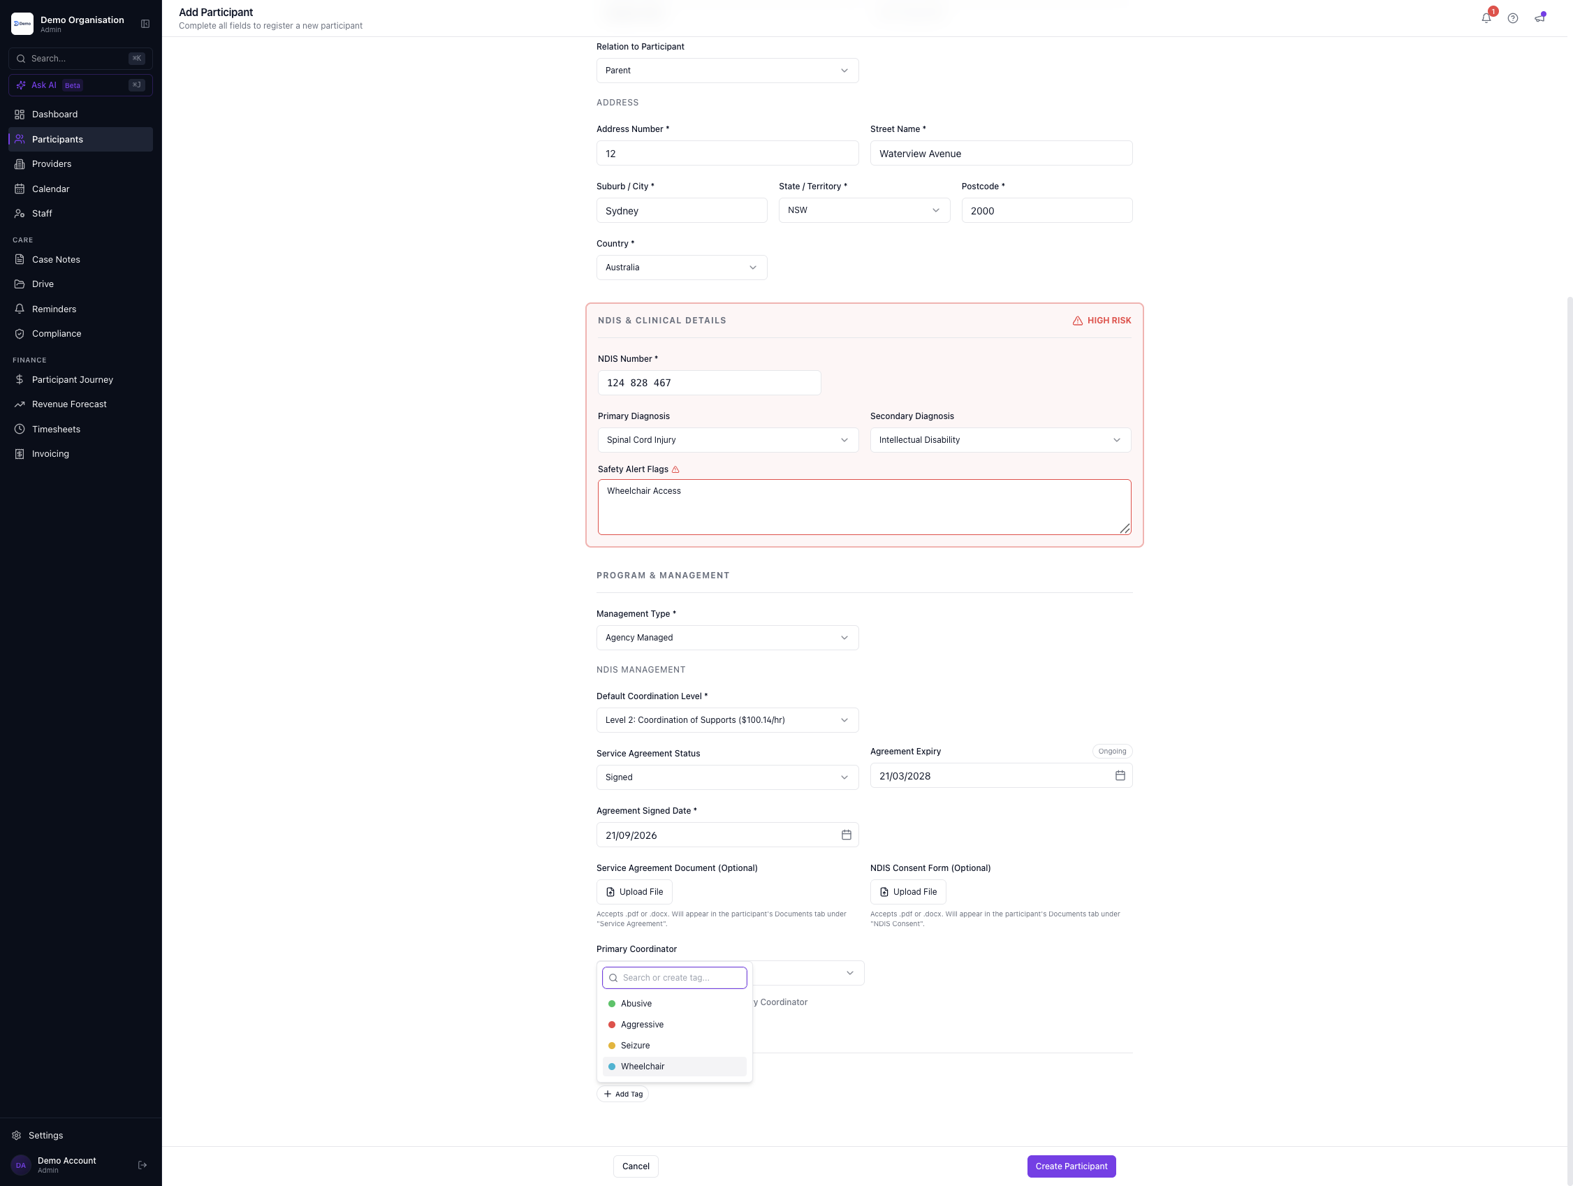Open announcements megaphone icon

(x=1539, y=17)
